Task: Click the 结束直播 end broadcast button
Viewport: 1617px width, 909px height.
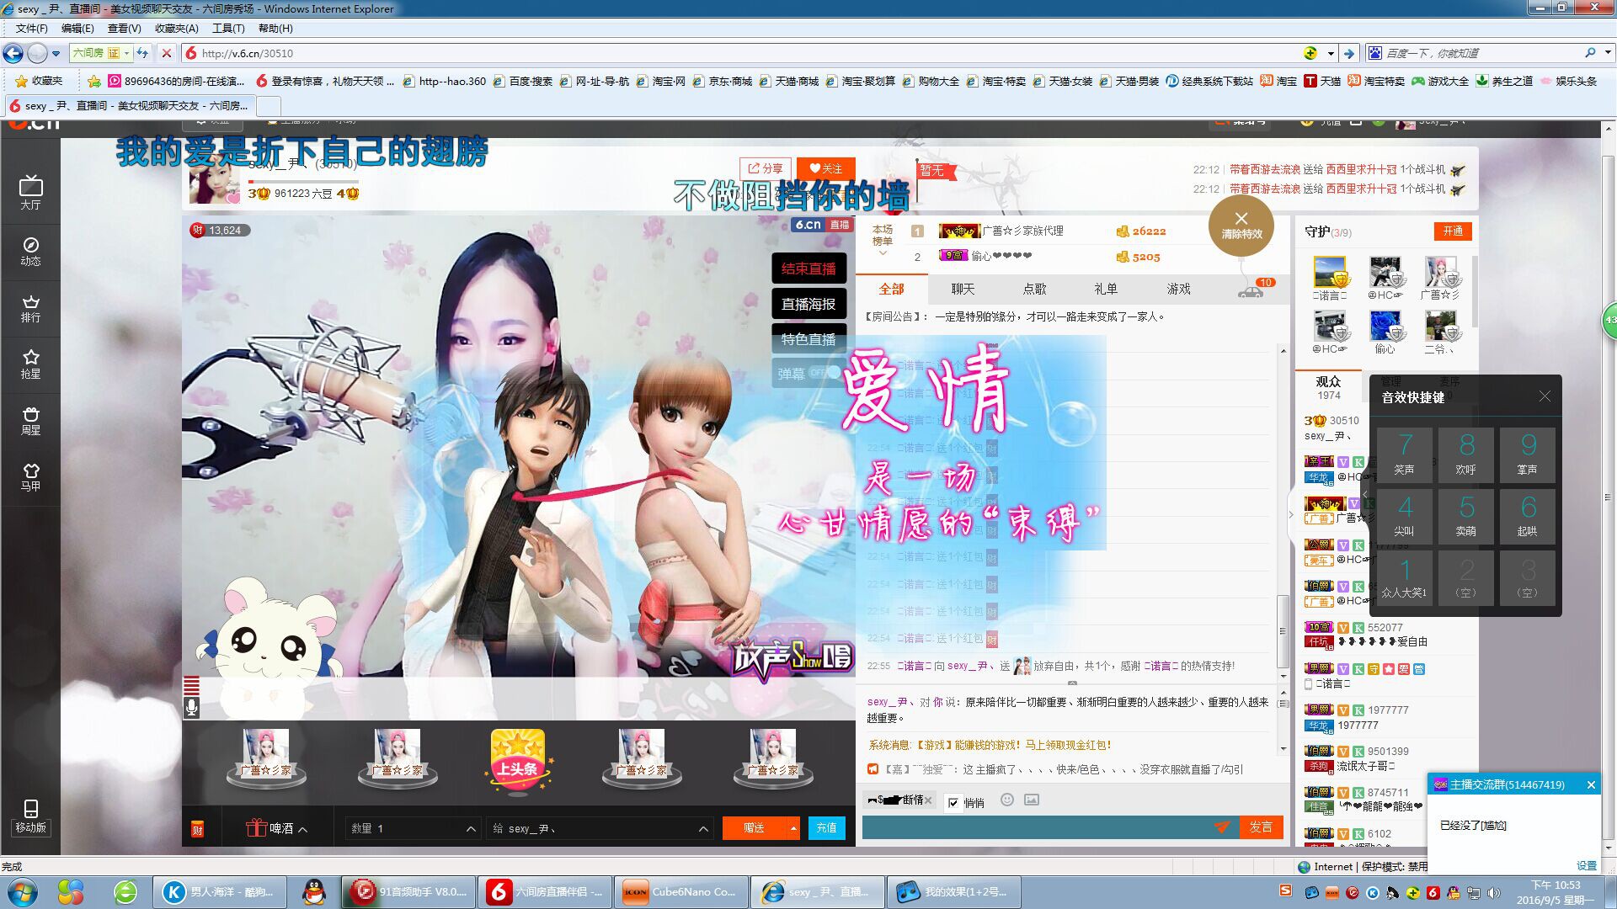Action: point(808,268)
